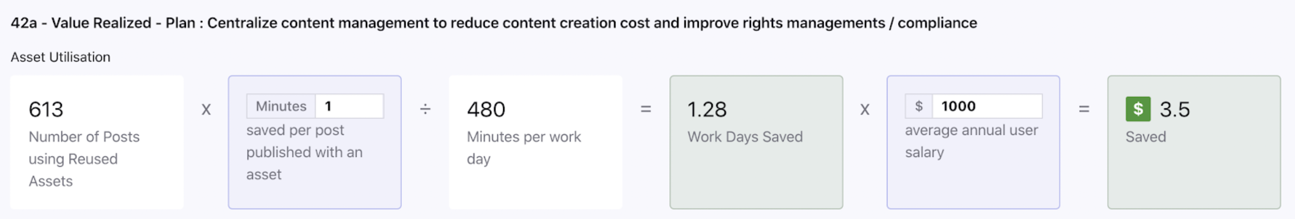The width and height of the screenshot is (1295, 219).
Task: Select the 613 Number of Posts card
Action: tap(97, 142)
